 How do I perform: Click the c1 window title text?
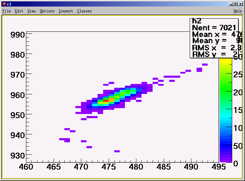click(x=9, y=4)
